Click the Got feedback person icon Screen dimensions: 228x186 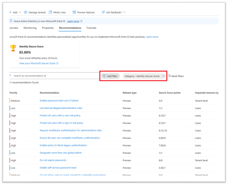click(x=103, y=12)
